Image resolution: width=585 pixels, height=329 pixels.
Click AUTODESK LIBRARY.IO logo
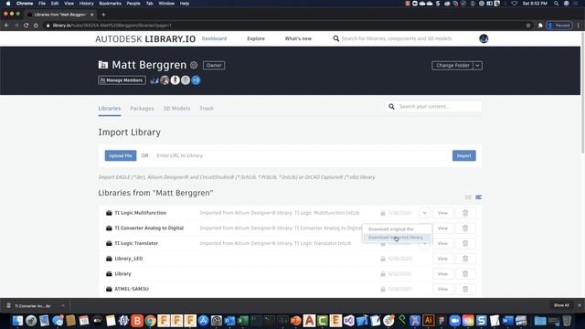pyautogui.click(x=145, y=38)
